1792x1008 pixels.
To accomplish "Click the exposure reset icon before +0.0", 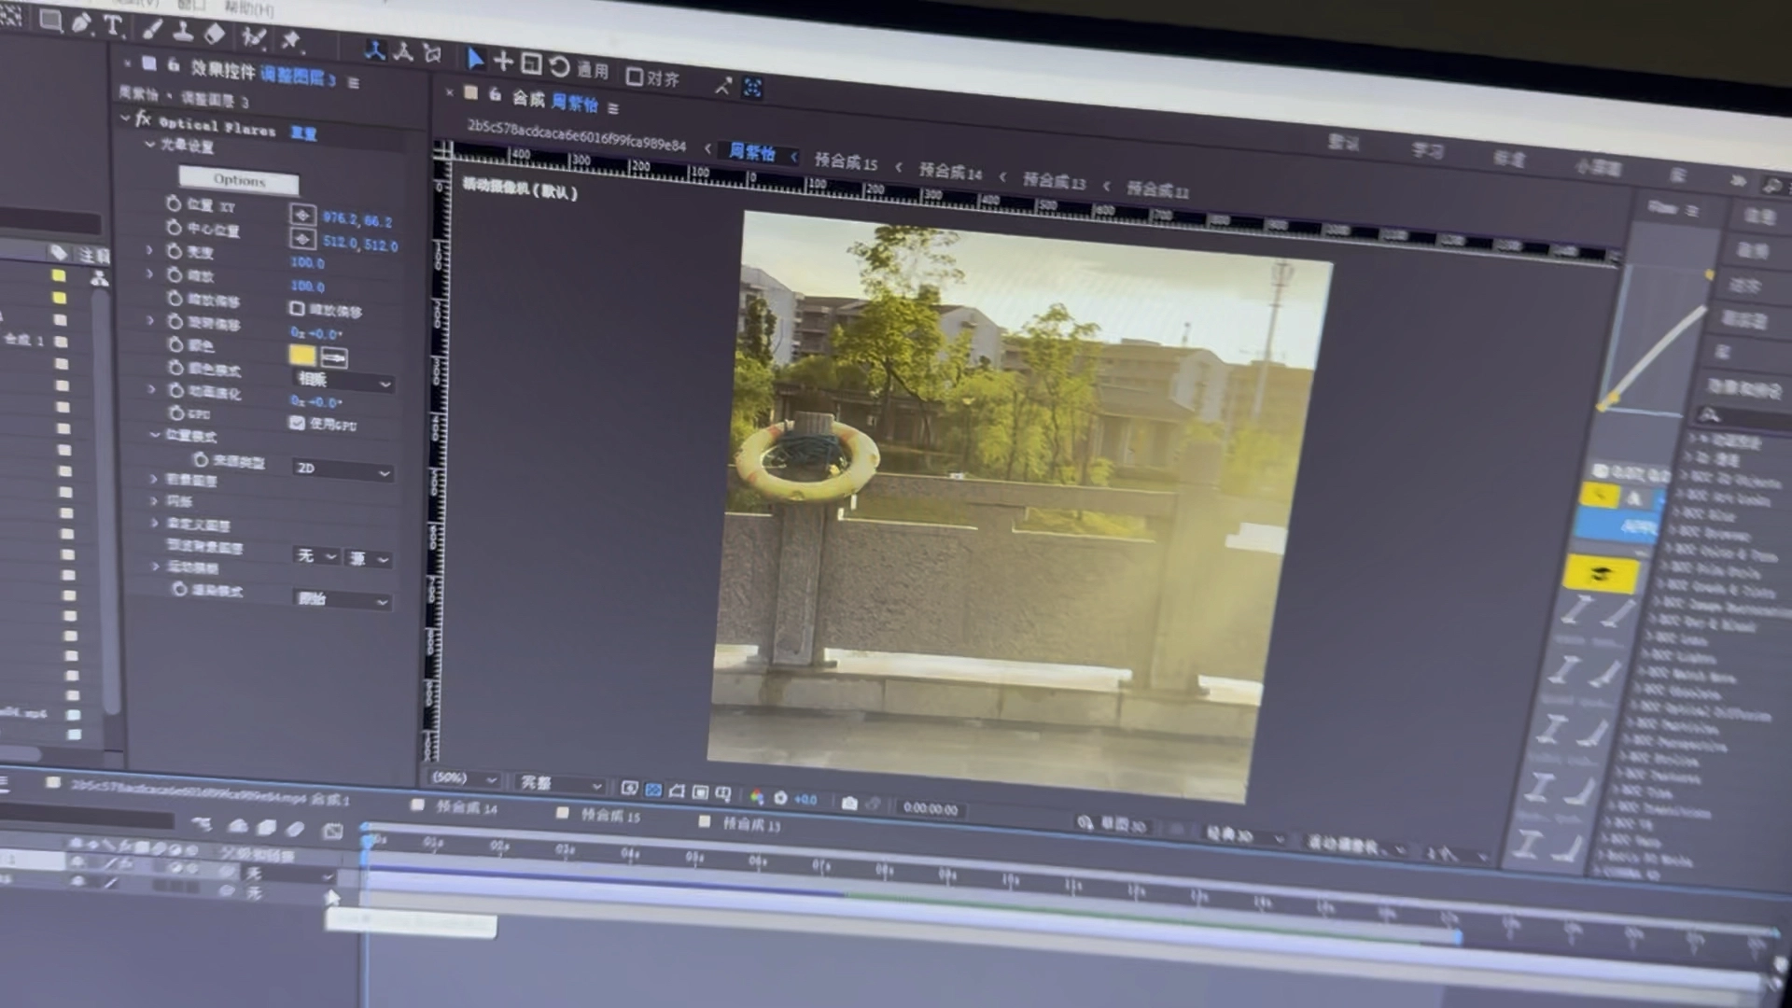I will tap(780, 798).
